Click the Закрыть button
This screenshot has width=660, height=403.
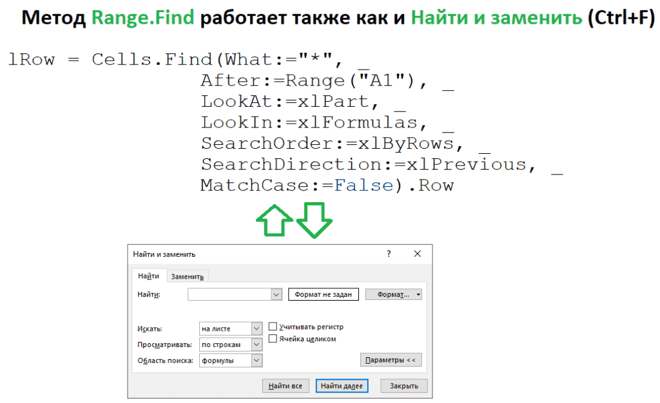[x=404, y=386]
